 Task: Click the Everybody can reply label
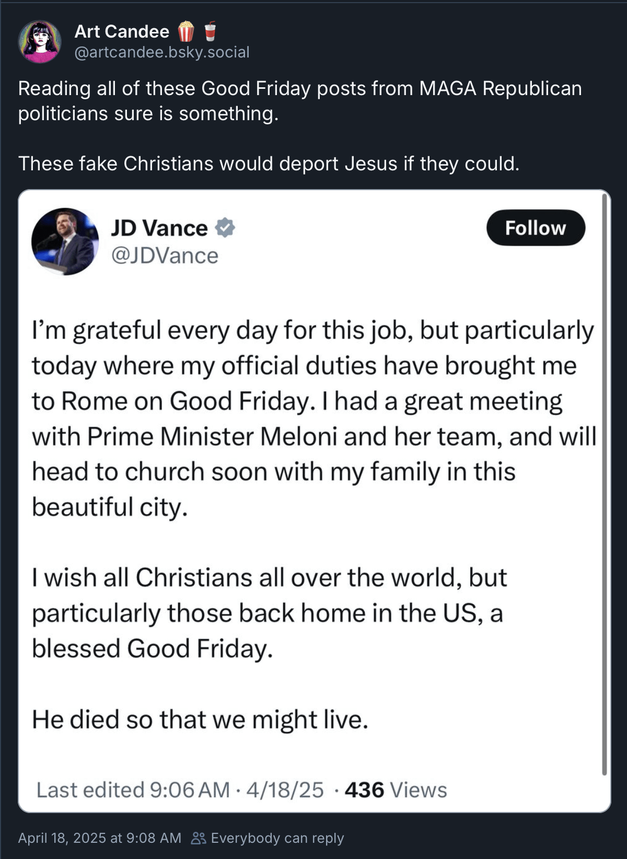(x=277, y=838)
